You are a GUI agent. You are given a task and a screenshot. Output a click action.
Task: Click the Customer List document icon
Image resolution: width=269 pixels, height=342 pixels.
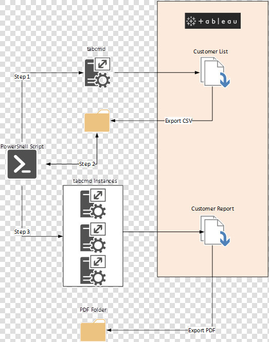[215, 72]
